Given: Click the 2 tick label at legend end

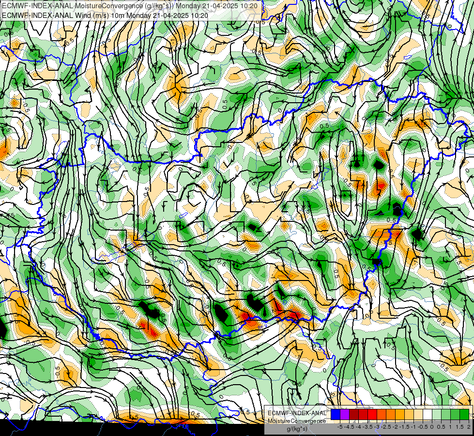Looking at the screenshot, I should point(469,427).
